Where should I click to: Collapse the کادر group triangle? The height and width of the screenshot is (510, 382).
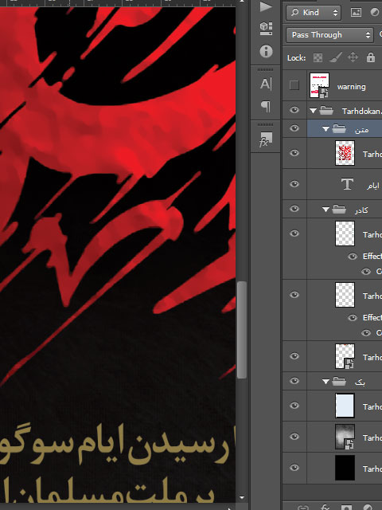tap(325, 210)
